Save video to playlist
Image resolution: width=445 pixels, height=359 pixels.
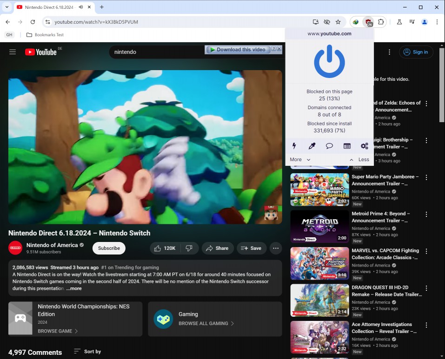[252, 248]
